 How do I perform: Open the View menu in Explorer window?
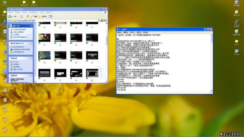tap(24, 13)
